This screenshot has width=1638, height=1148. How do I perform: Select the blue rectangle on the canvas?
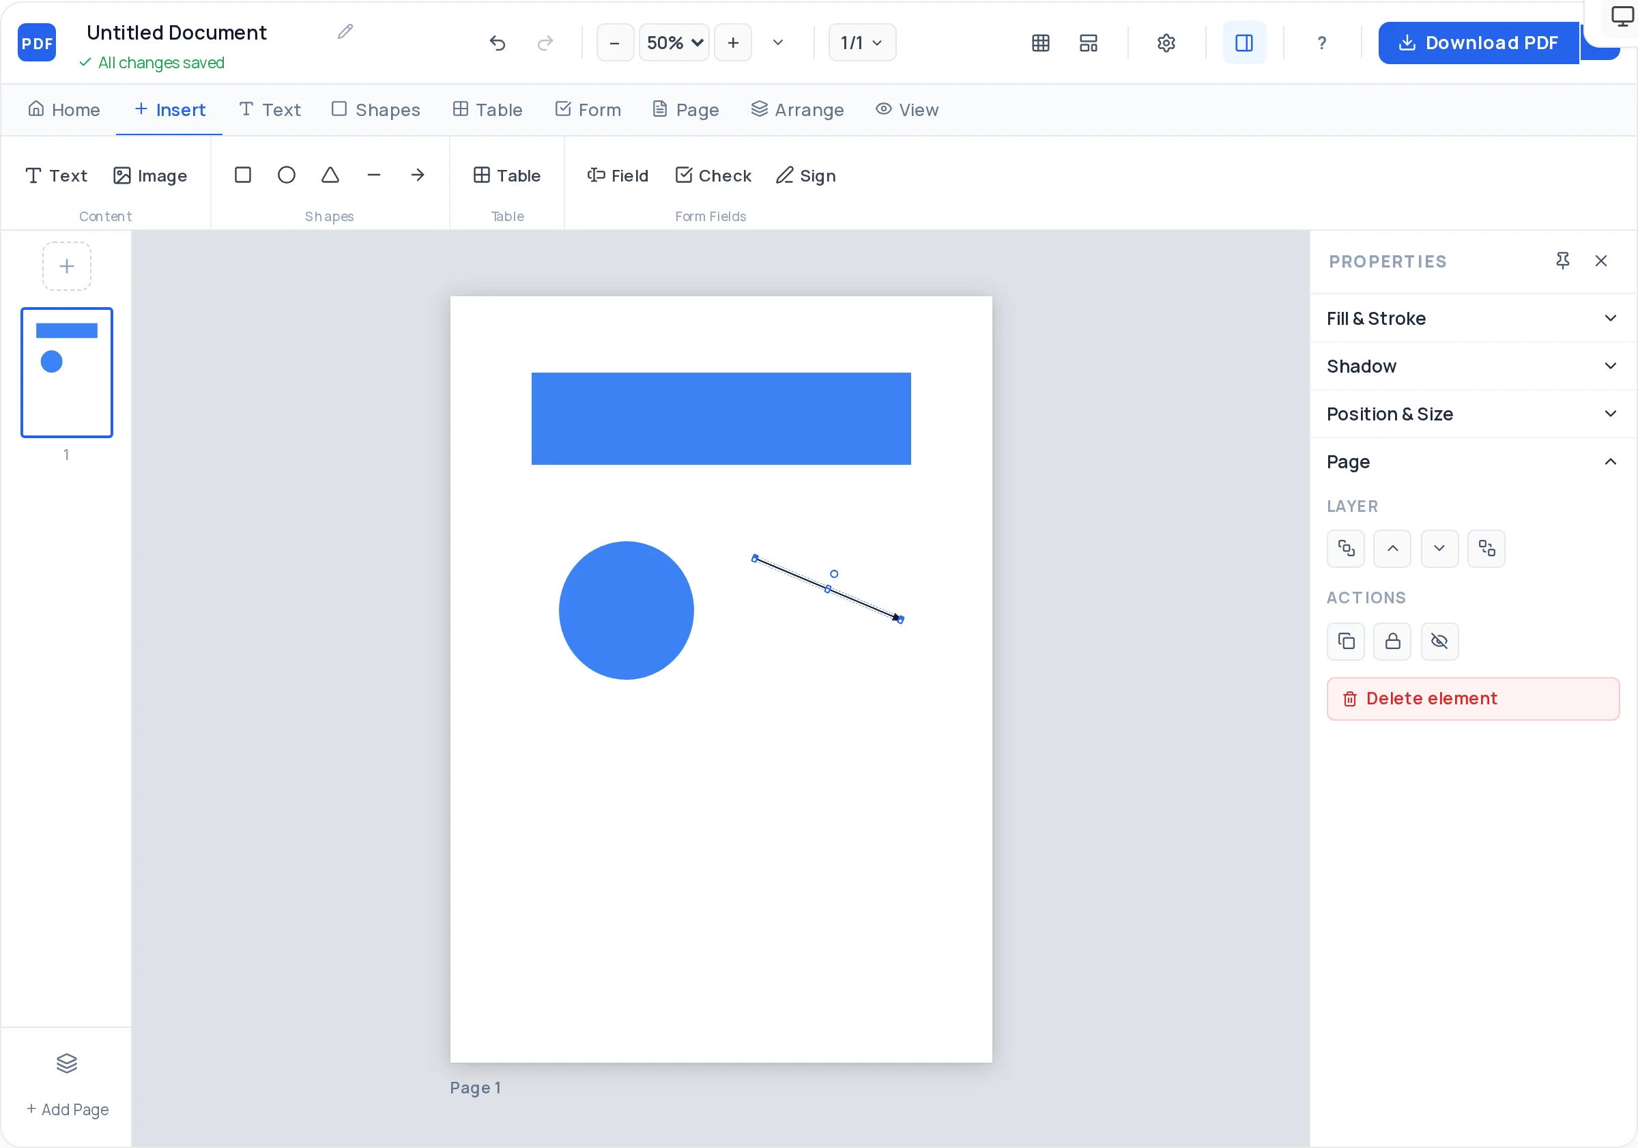721,419
